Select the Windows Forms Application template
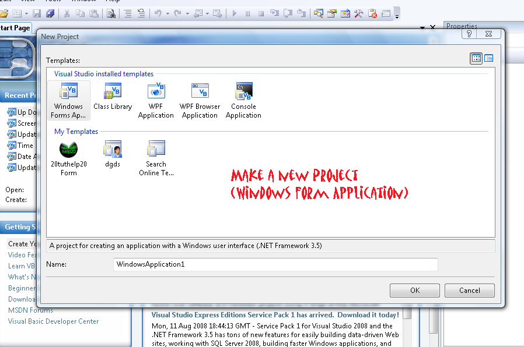This screenshot has width=524, height=347. [x=68, y=100]
